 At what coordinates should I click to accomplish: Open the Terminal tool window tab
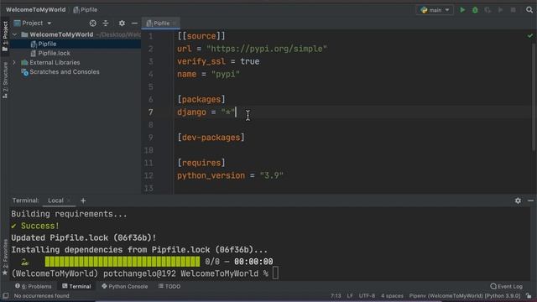(76, 286)
